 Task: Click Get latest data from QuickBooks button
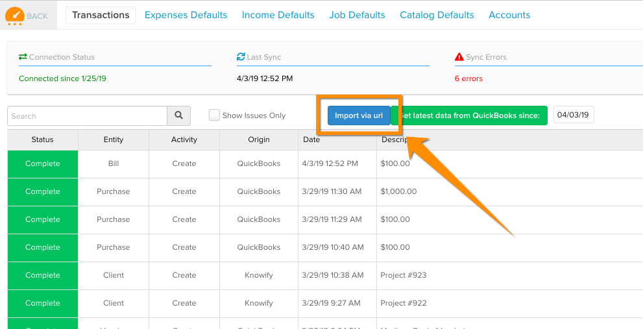(x=470, y=116)
